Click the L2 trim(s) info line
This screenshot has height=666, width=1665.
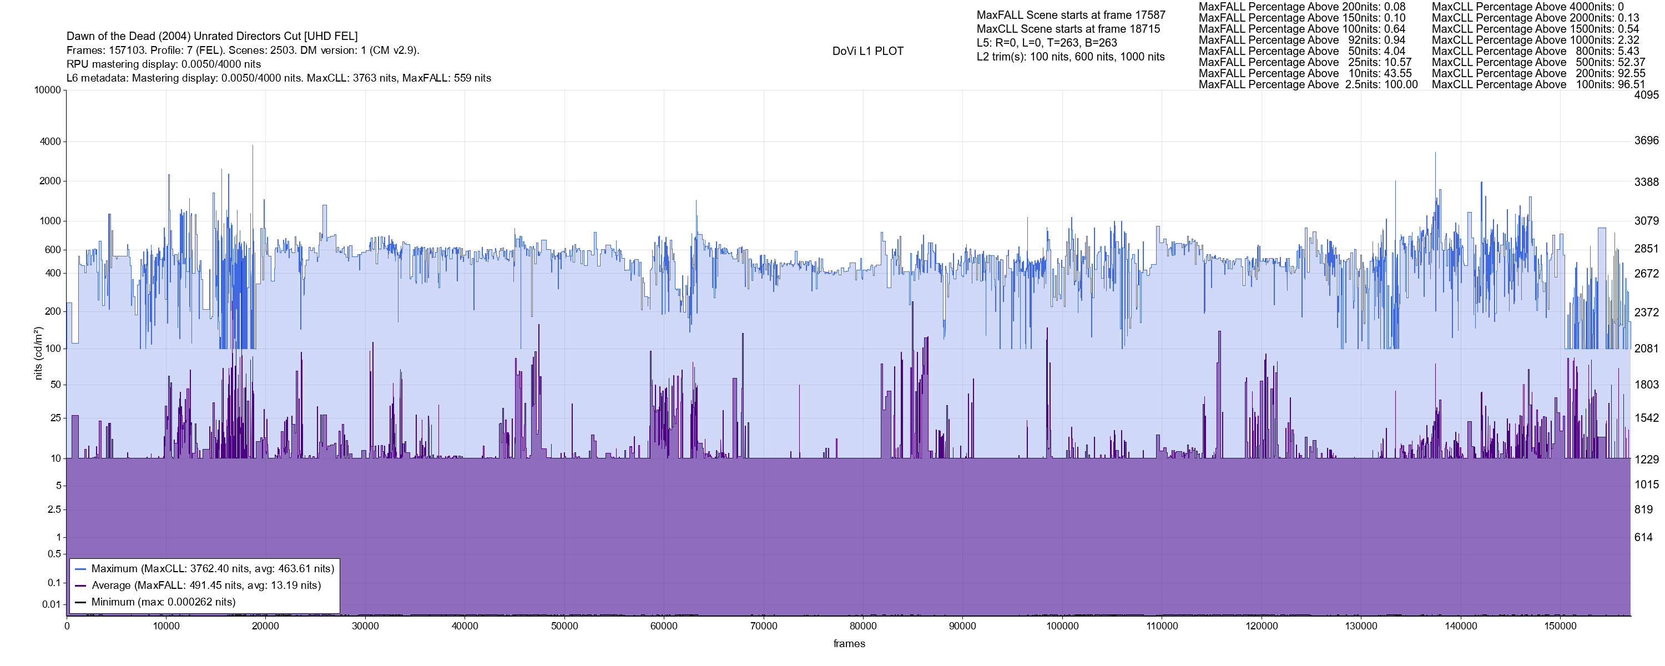tap(1071, 57)
